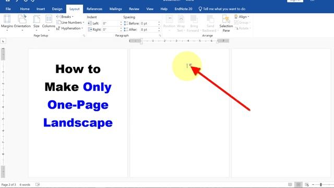
Task: Open the Rotate dropdown
Action: point(243,28)
